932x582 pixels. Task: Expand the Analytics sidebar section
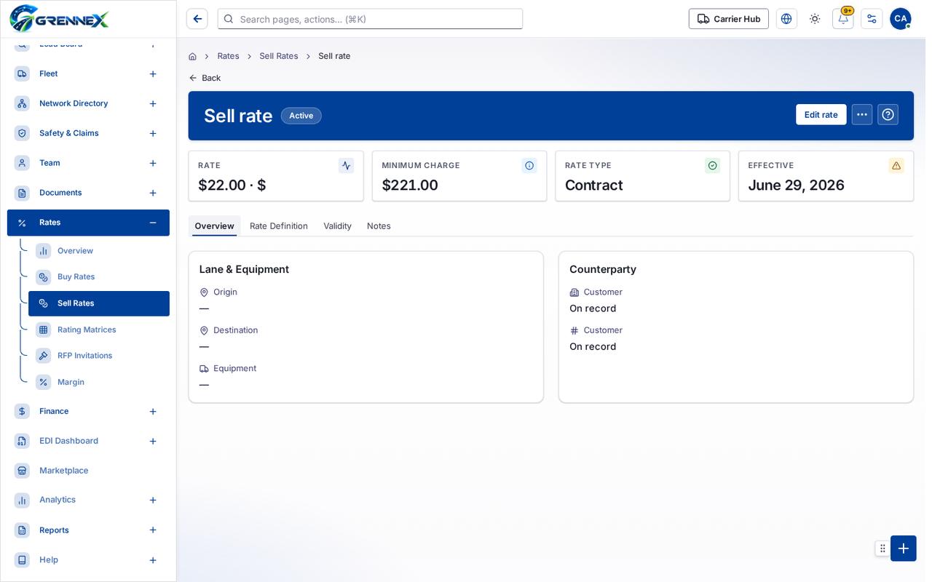pos(153,500)
